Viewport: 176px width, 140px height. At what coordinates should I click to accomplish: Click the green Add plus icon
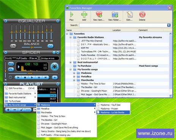tap(84, 16)
